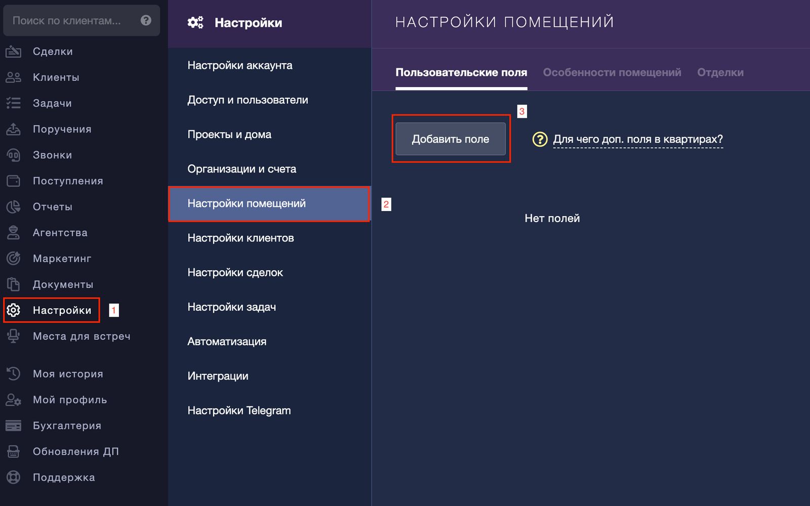The width and height of the screenshot is (810, 506).
Task: Click the Поручения upload tray icon
Action: (x=14, y=129)
